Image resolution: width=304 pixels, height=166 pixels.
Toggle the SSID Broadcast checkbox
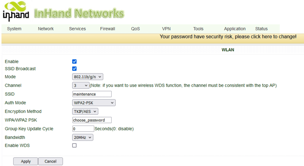pos(75,69)
